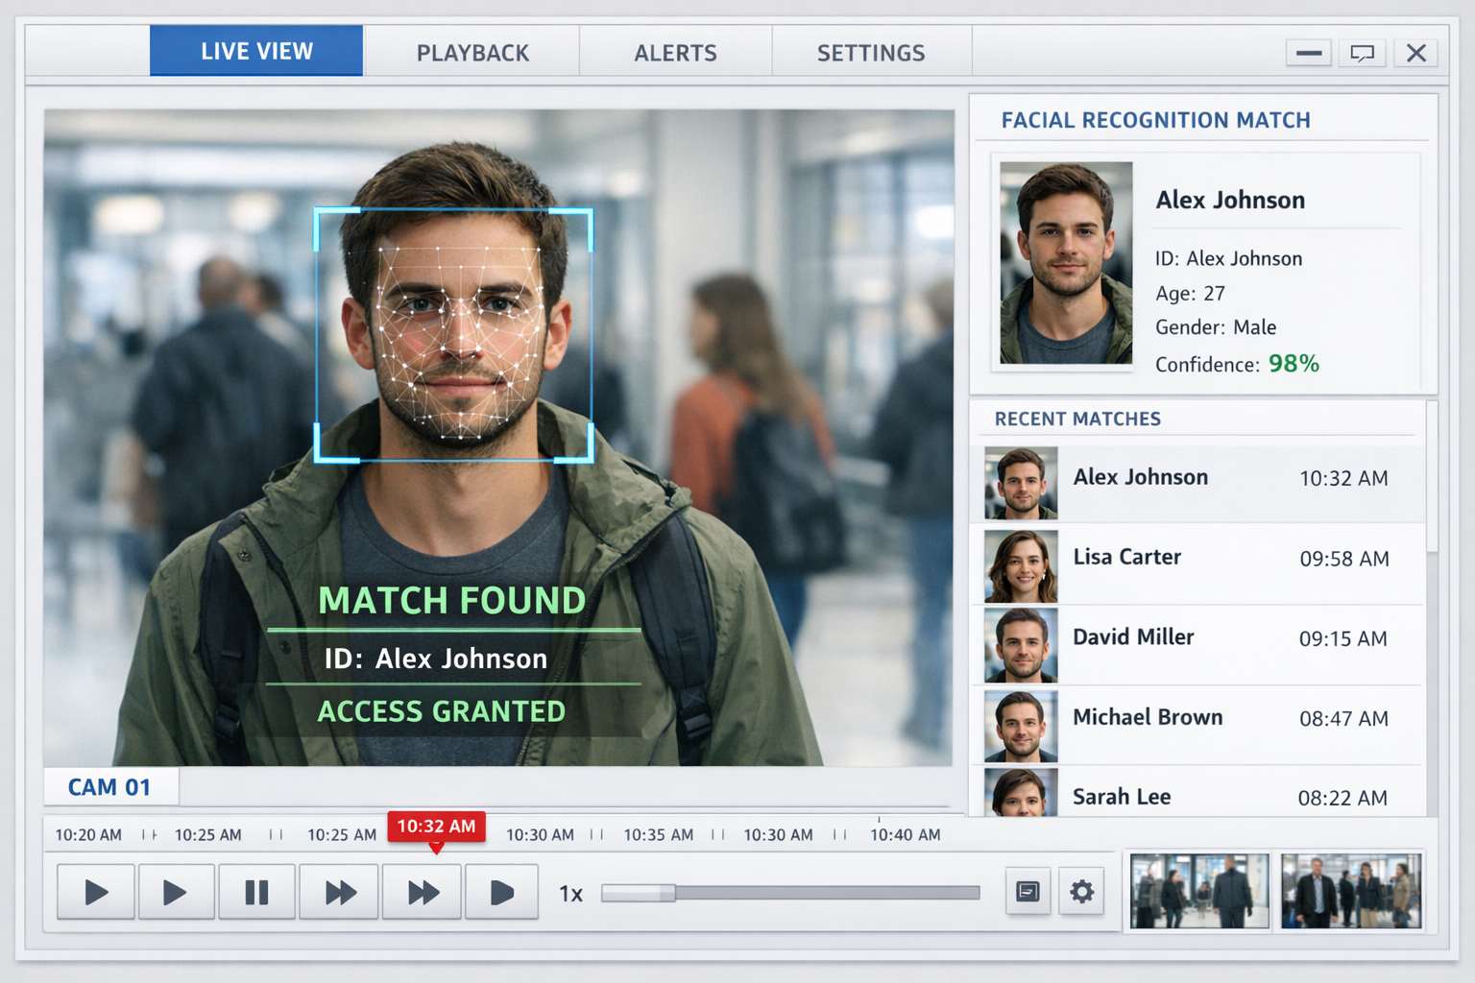Screen dimensions: 1475x983
Task: Open the gear icon in the playback bar
Action: [x=1082, y=892]
